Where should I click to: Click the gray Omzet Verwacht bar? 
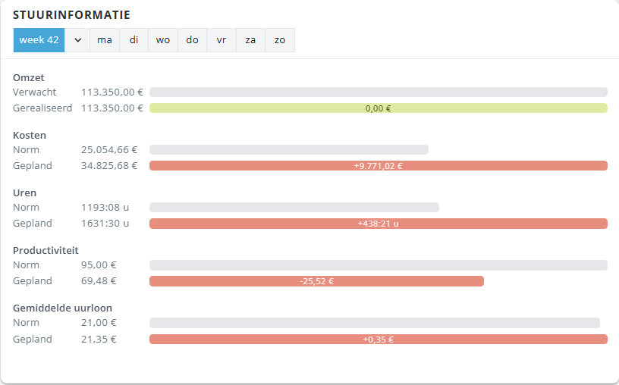point(378,92)
